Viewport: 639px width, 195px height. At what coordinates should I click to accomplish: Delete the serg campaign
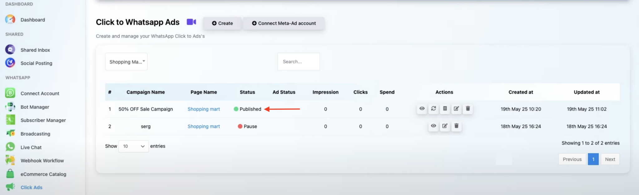click(456, 126)
